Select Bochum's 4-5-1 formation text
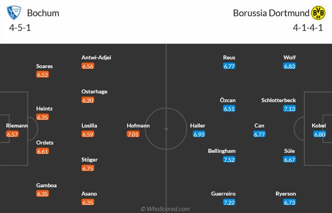 [x=19, y=27]
